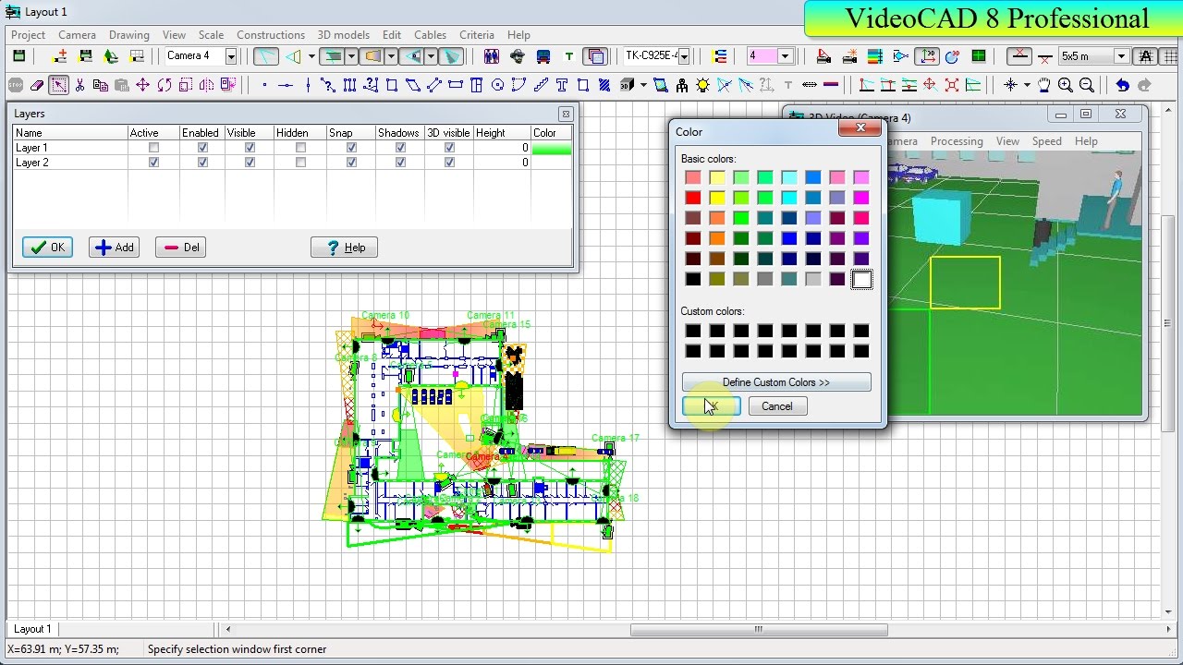The width and height of the screenshot is (1183, 665).
Task: Pick the white basic color swatch
Action: pyautogui.click(x=861, y=279)
